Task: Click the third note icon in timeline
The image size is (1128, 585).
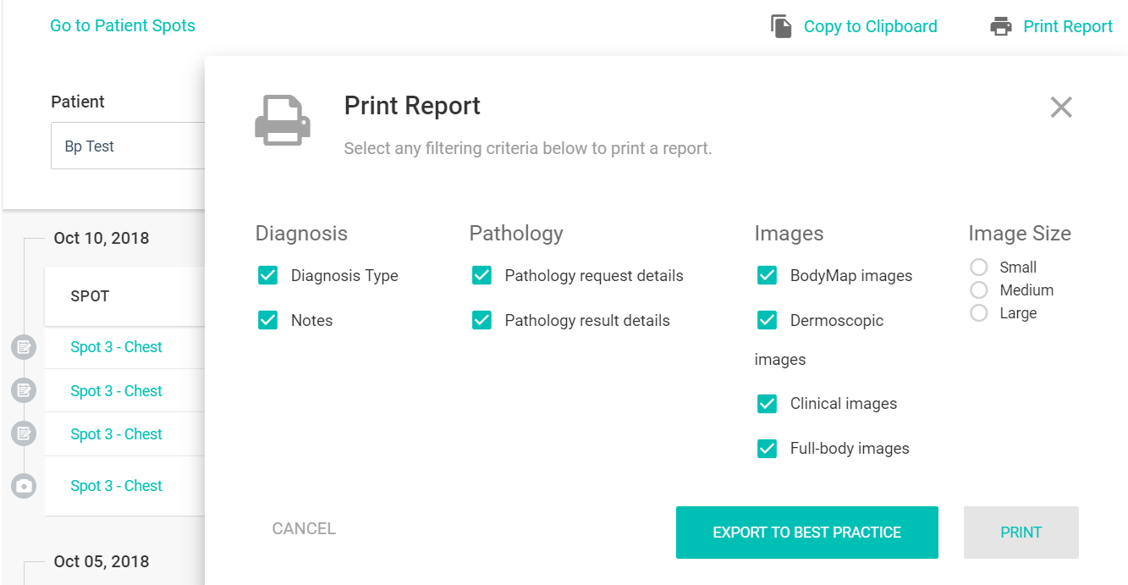Action: [x=24, y=434]
